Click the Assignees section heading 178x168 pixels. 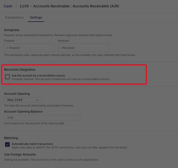point(12,30)
